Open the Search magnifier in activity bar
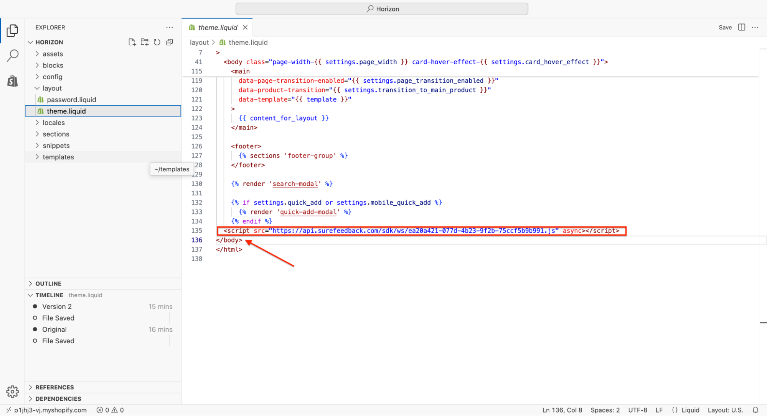This screenshot has height=416, width=767. click(12, 56)
